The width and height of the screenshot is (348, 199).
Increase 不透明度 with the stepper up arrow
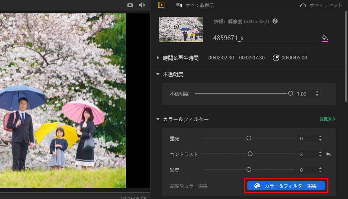(x=317, y=92)
